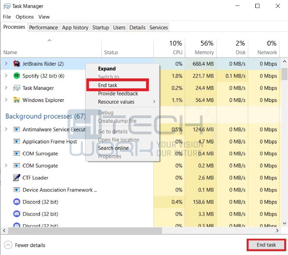Click the Discord icon using 3.3 MB
Screen dimensions: 288x255
coord(17,214)
